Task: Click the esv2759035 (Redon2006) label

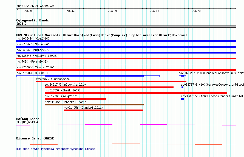Action: click(x=35, y=44)
